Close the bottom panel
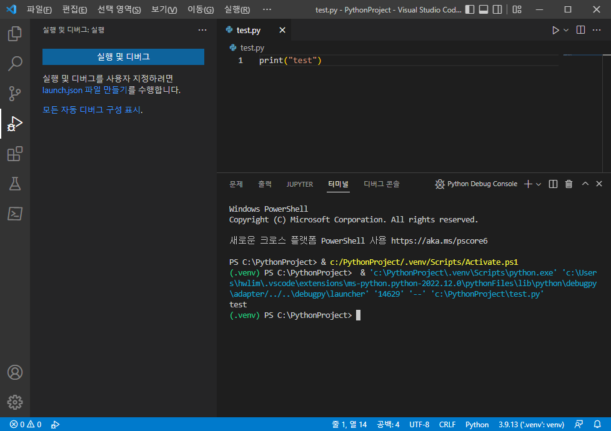The height and width of the screenshot is (431, 611). (599, 184)
